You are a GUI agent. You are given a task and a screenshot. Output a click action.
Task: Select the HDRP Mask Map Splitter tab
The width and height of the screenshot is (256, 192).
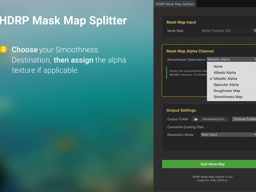[175, 4]
